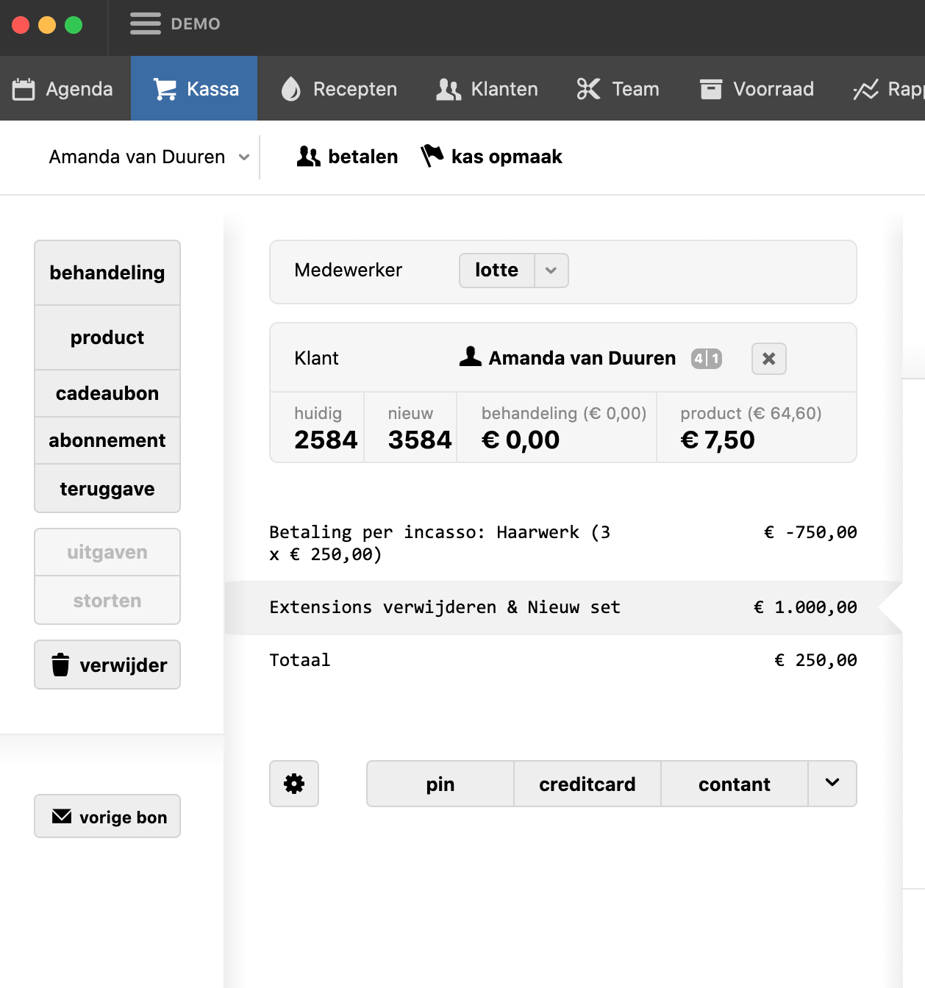This screenshot has height=988, width=925.
Task: Add a cadeaubon item
Action: [x=107, y=393]
